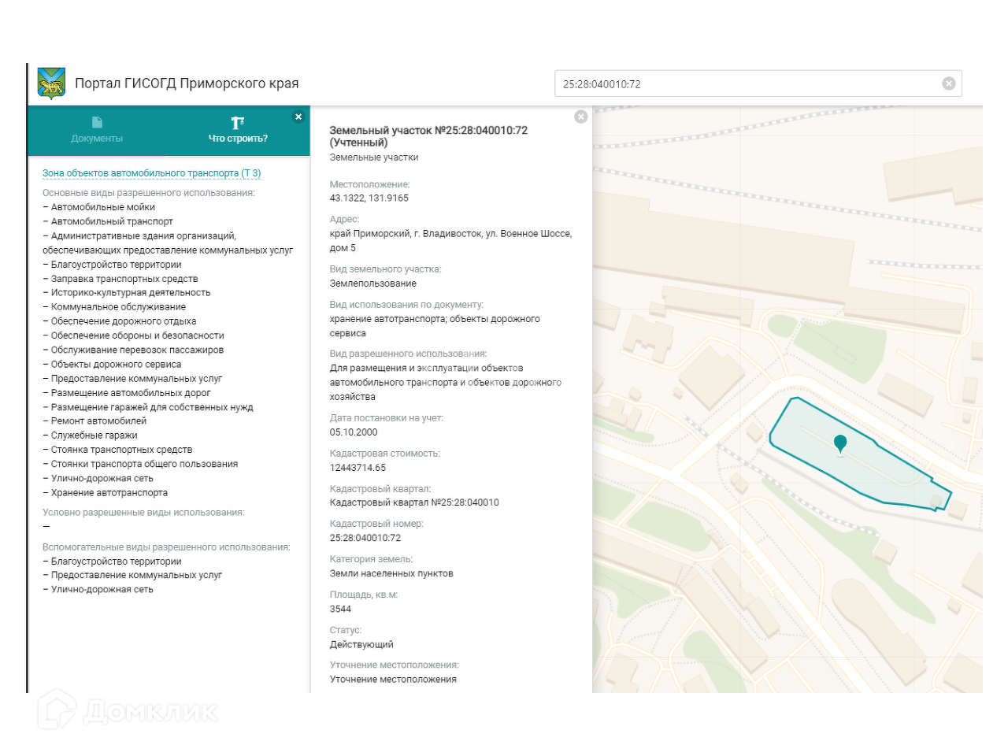Image resolution: width=1008 pixels, height=756 pixels.
Task: Close the left zoning panel
Action: pyautogui.click(x=298, y=117)
